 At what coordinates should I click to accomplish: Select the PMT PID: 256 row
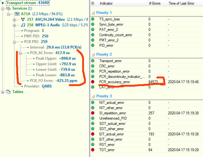36,36
